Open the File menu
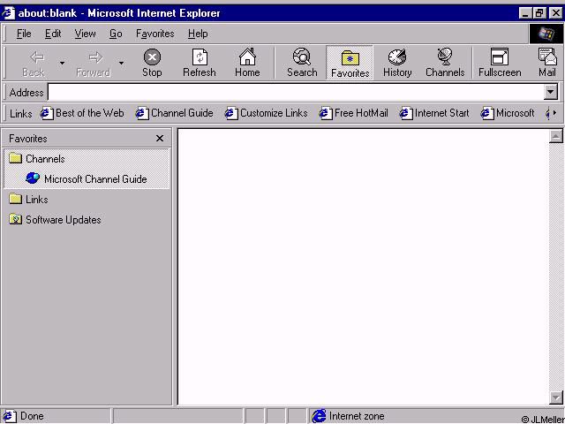565x424 pixels. pyautogui.click(x=24, y=34)
